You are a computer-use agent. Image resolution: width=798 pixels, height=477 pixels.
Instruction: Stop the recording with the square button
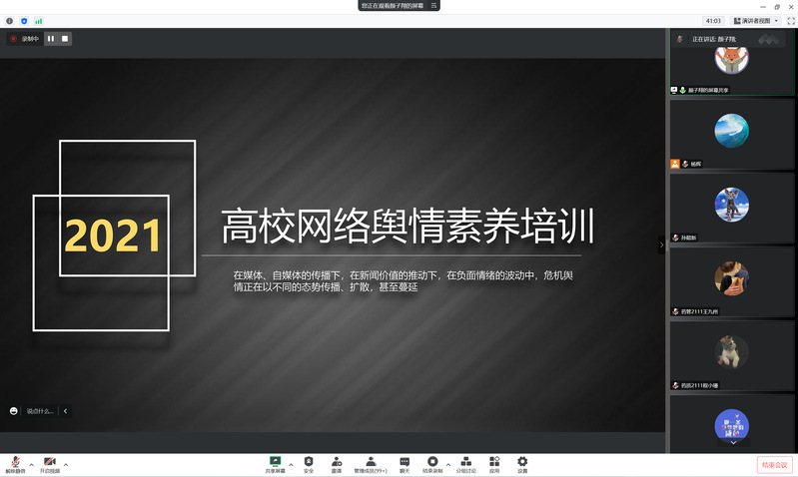click(65, 39)
